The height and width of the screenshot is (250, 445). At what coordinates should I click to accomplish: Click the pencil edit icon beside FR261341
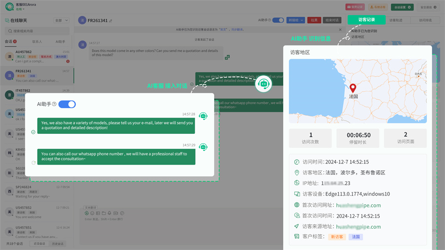[111, 21]
